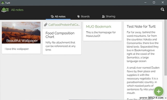
Task: Click the paperclip attachment icon
Action: [x=46, y=24]
